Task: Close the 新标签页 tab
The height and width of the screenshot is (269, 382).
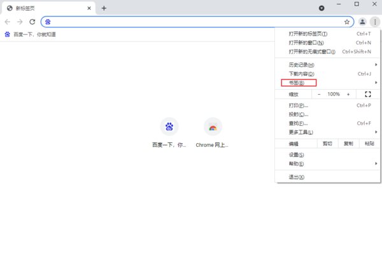Action: [x=89, y=8]
